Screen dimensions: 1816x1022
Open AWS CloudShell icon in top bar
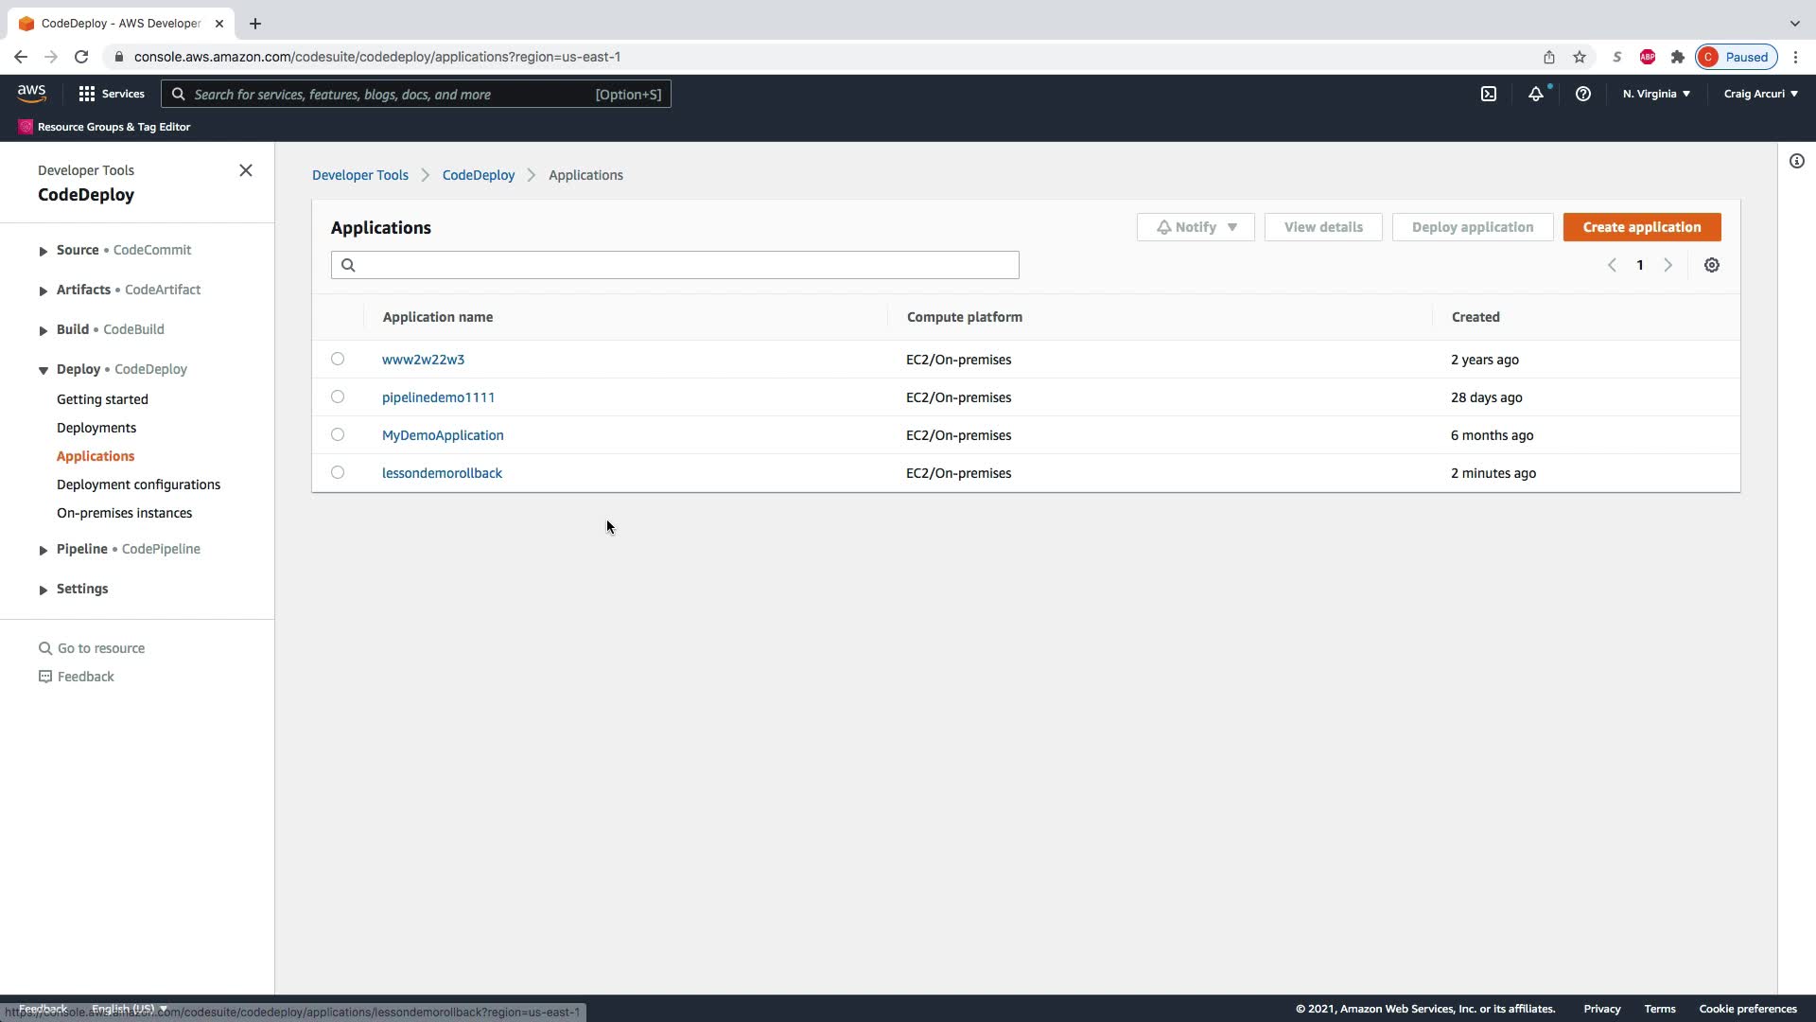pyautogui.click(x=1489, y=94)
